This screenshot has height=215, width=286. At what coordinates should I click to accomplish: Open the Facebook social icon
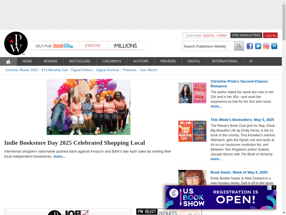[250, 46]
